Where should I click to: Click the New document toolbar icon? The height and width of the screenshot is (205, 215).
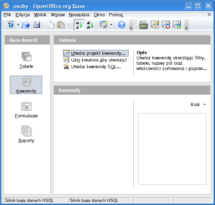click(11, 25)
